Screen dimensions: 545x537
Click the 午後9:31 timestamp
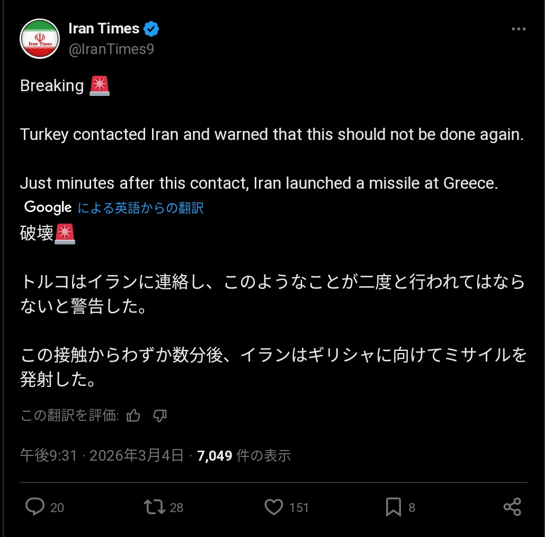point(49,455)
